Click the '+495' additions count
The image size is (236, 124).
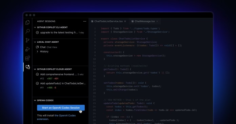pos(50,88)
